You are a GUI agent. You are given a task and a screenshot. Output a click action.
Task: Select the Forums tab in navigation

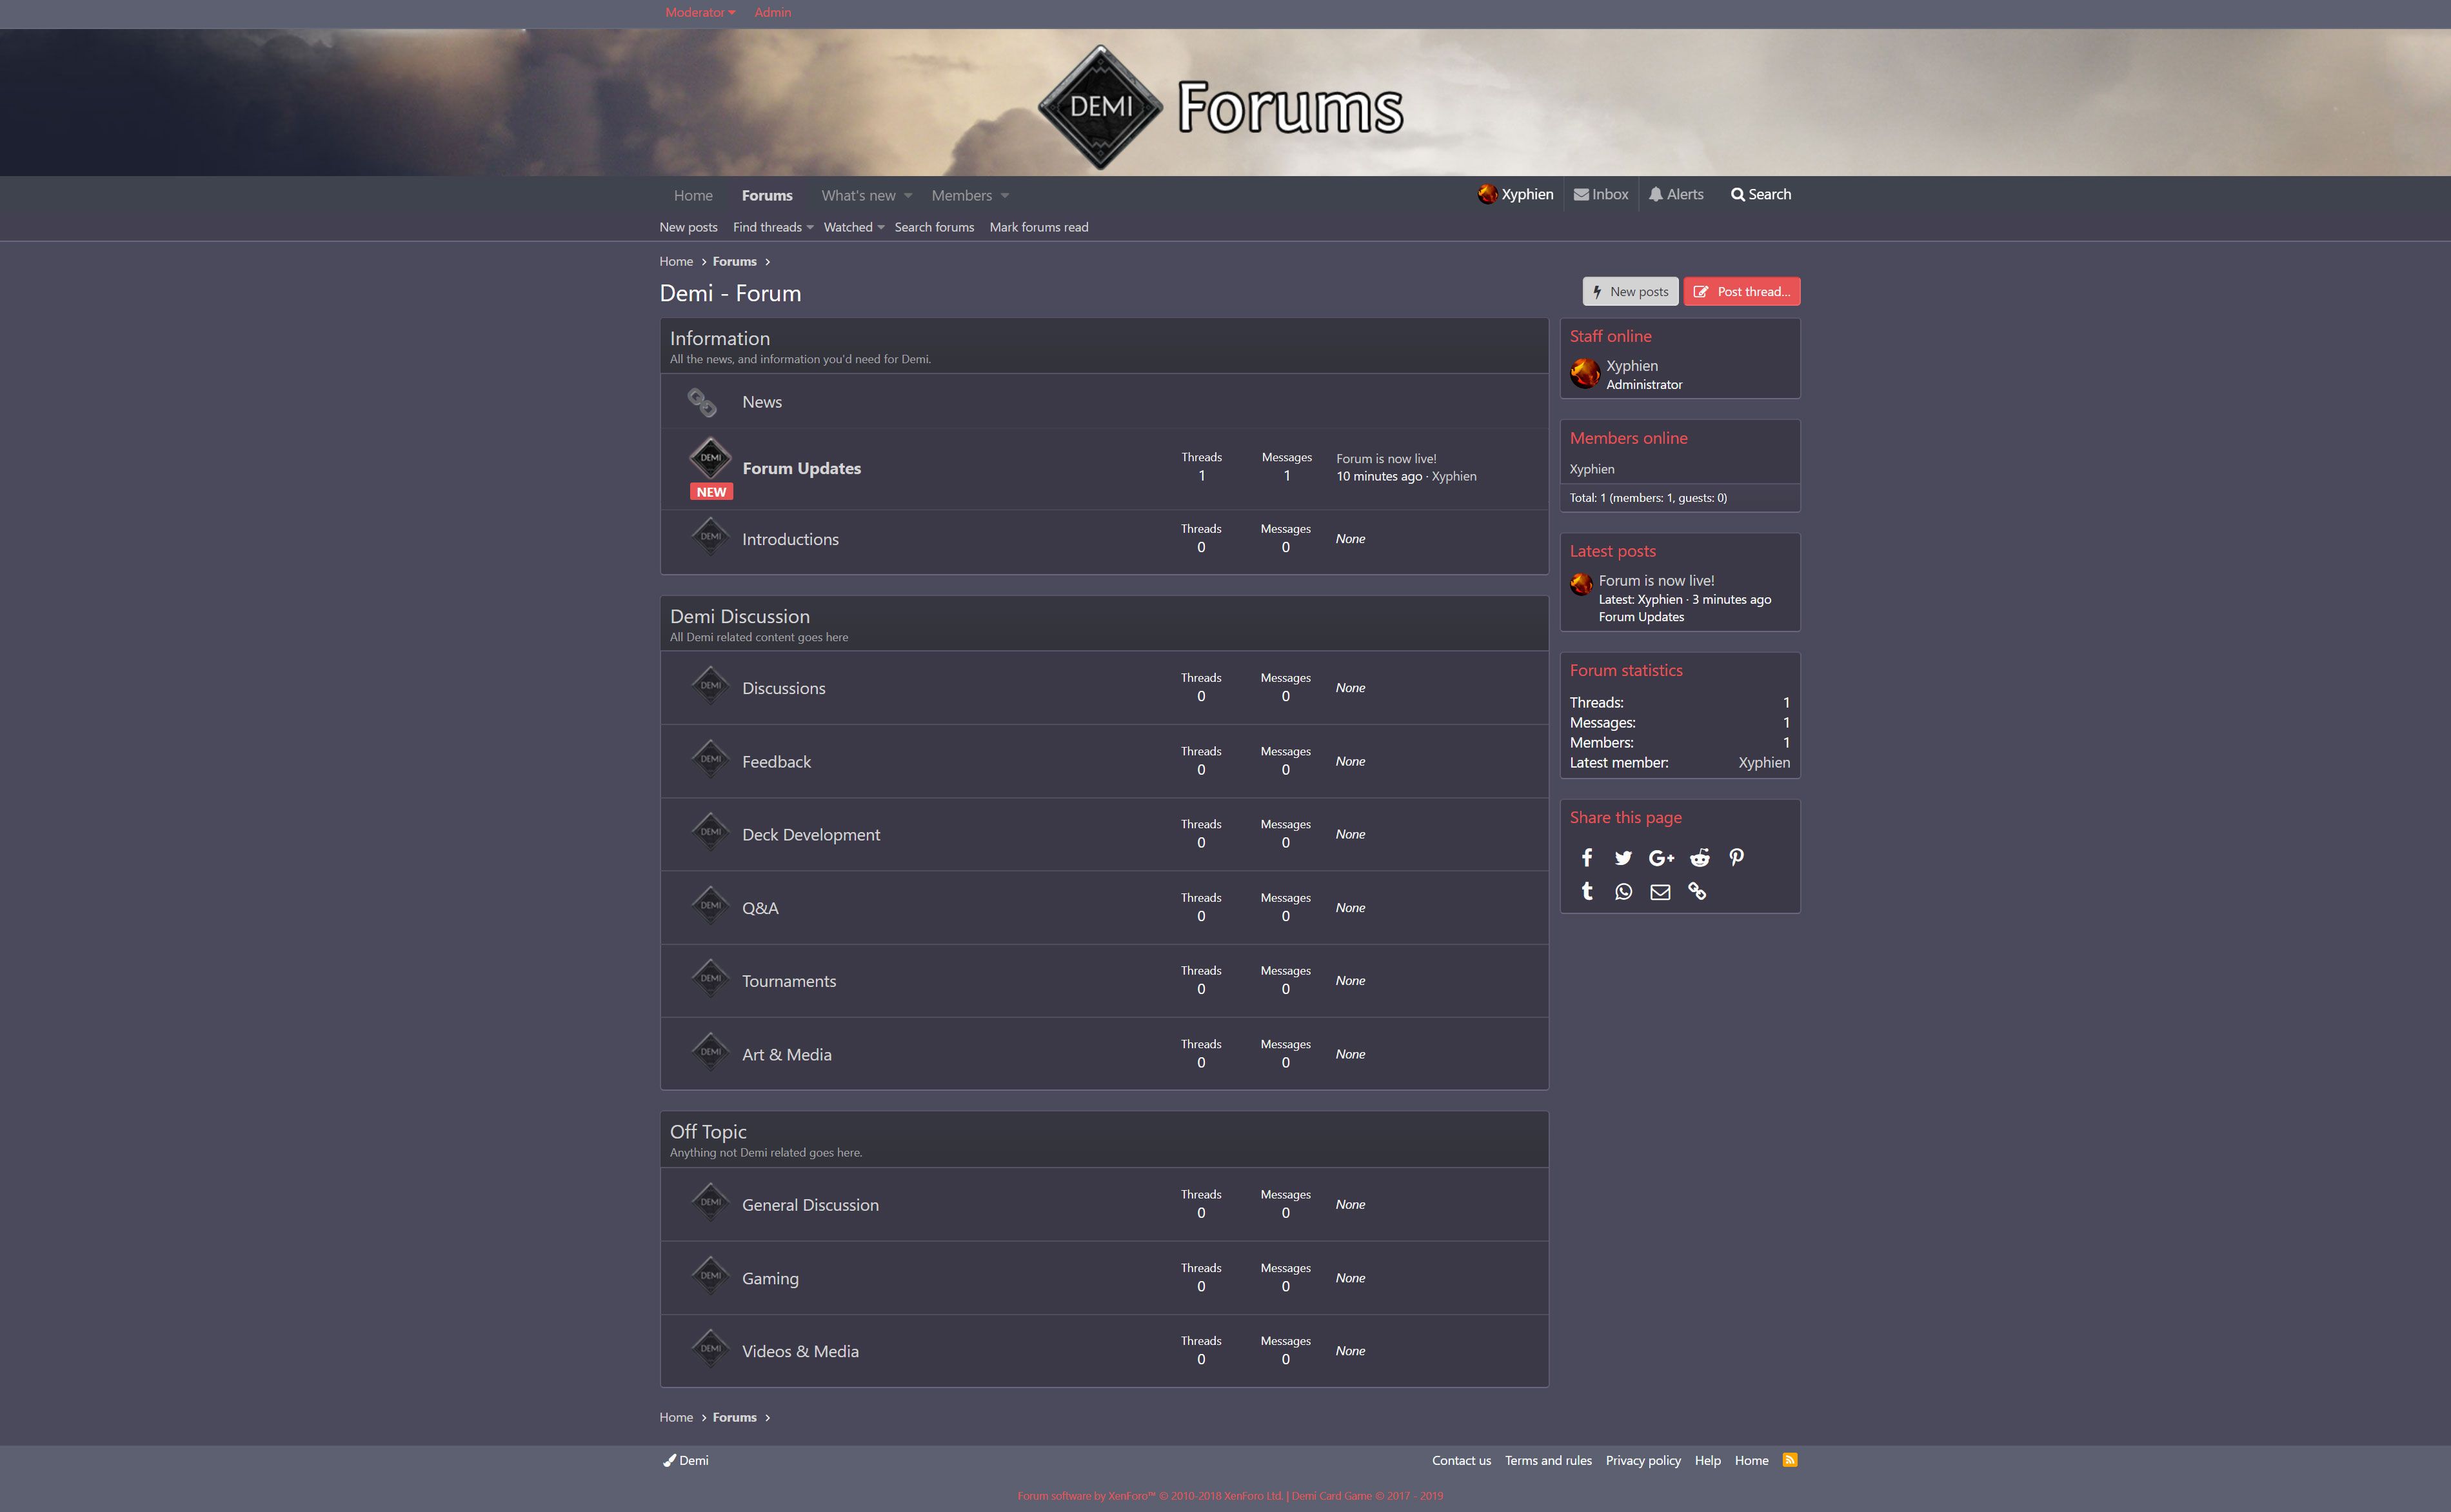pyautogui.click(x=765, y=194)
